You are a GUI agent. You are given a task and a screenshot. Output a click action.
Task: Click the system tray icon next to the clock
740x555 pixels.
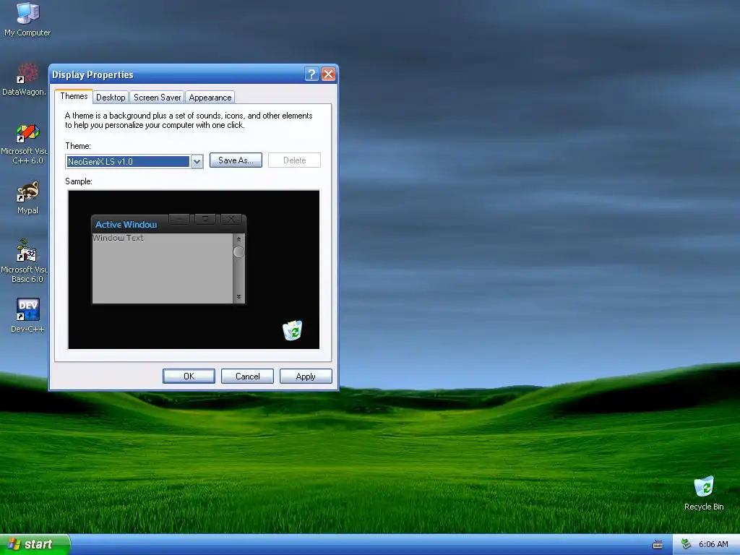click(x=687, y=545)
